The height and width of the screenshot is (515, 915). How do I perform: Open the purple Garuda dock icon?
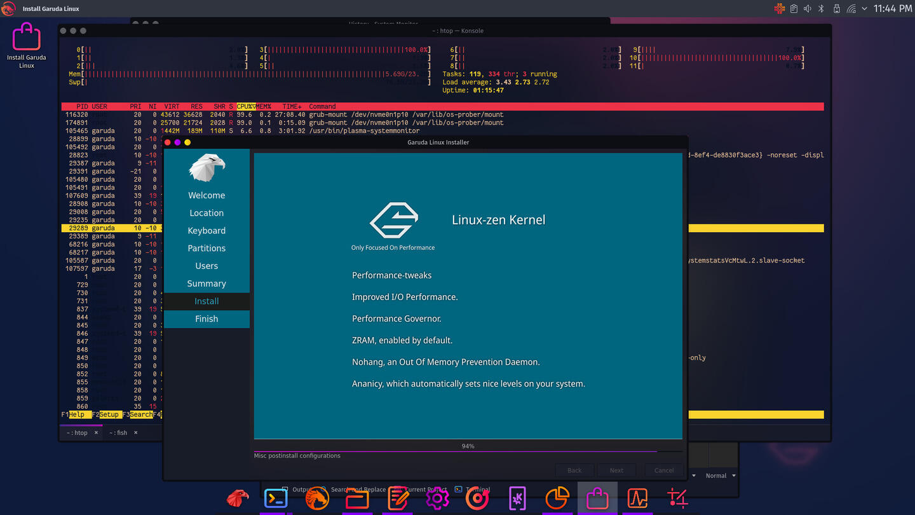coord(517,498)
